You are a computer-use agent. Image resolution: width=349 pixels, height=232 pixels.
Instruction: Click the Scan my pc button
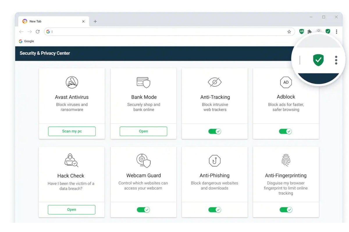click(72, 131)
